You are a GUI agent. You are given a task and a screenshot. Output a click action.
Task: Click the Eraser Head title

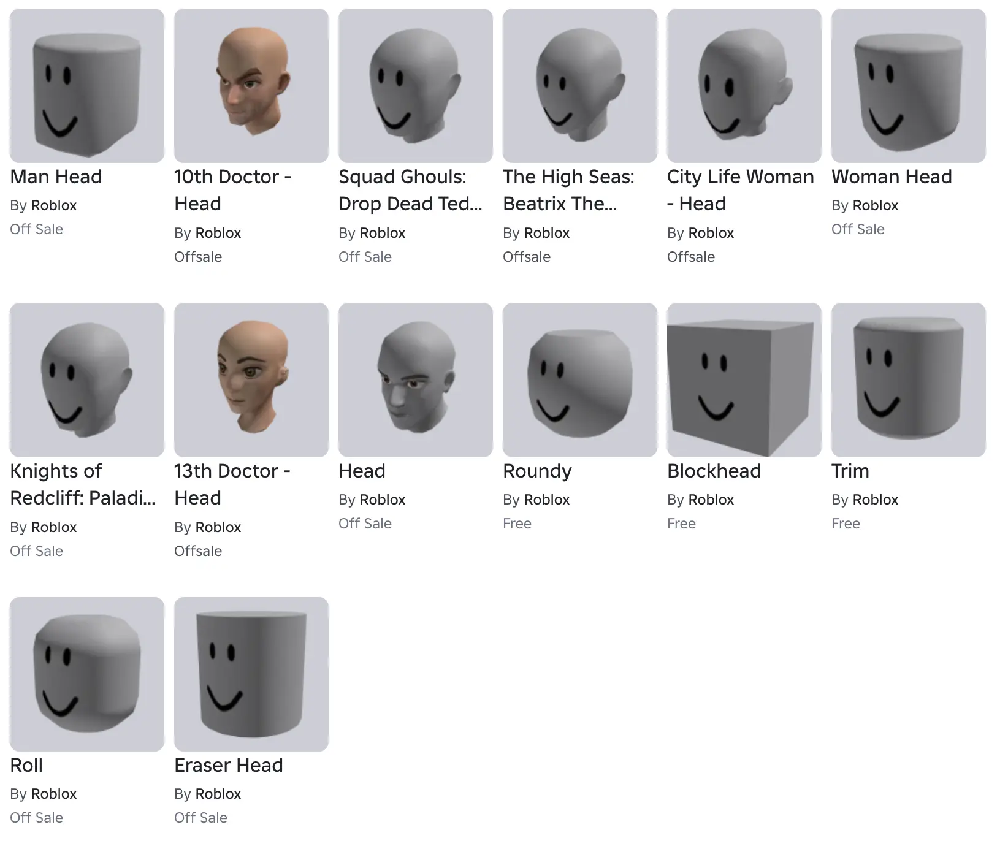[228, 765]
